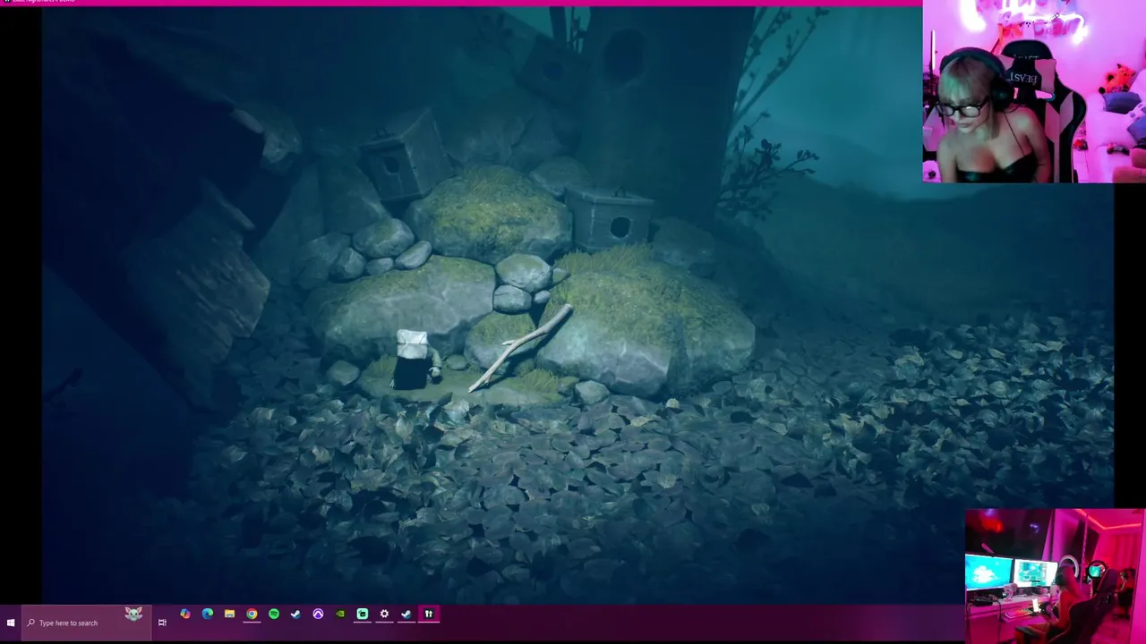
Task: Open the Settings gear in the taskbar
Action: pos(384,614)
